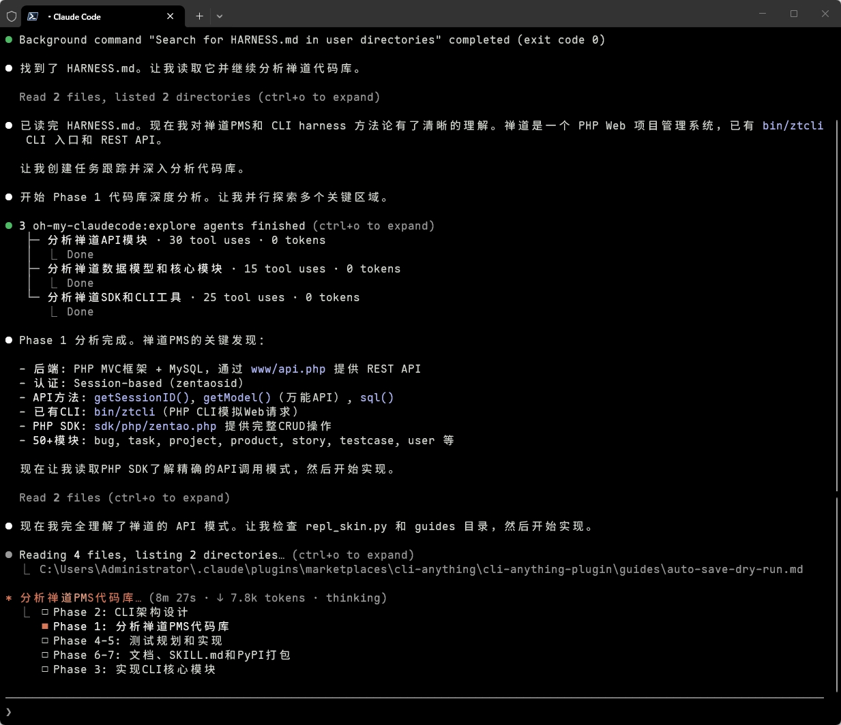
Task: Open the sdk/php/zentao.php link
Action: coord(155,426)
